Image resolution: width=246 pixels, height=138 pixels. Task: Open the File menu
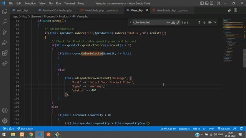pyautogui.click(x=11, y=3)
